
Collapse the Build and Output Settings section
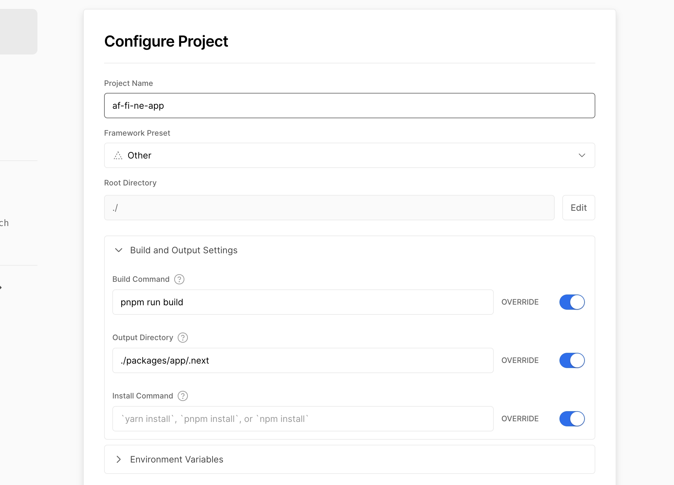click(183, 250)
